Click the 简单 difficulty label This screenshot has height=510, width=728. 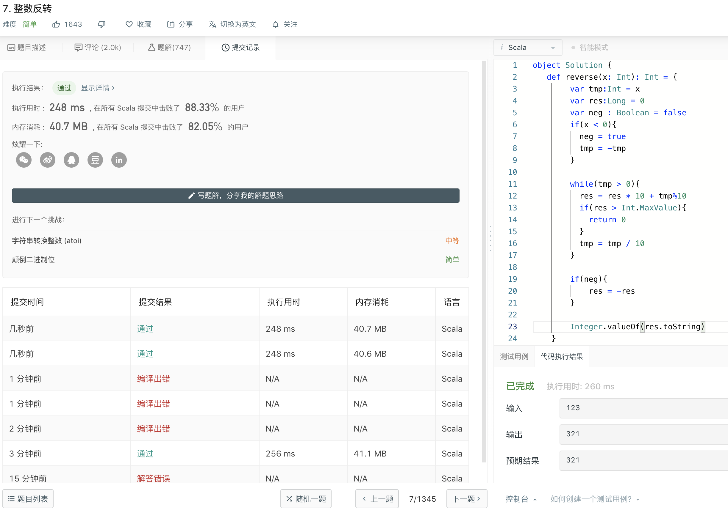30,24
